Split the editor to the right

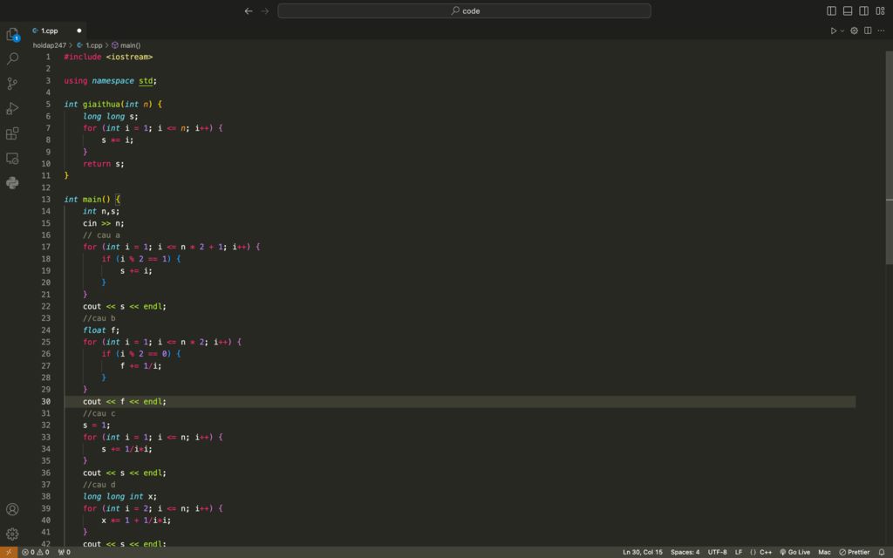coord(868,31)
